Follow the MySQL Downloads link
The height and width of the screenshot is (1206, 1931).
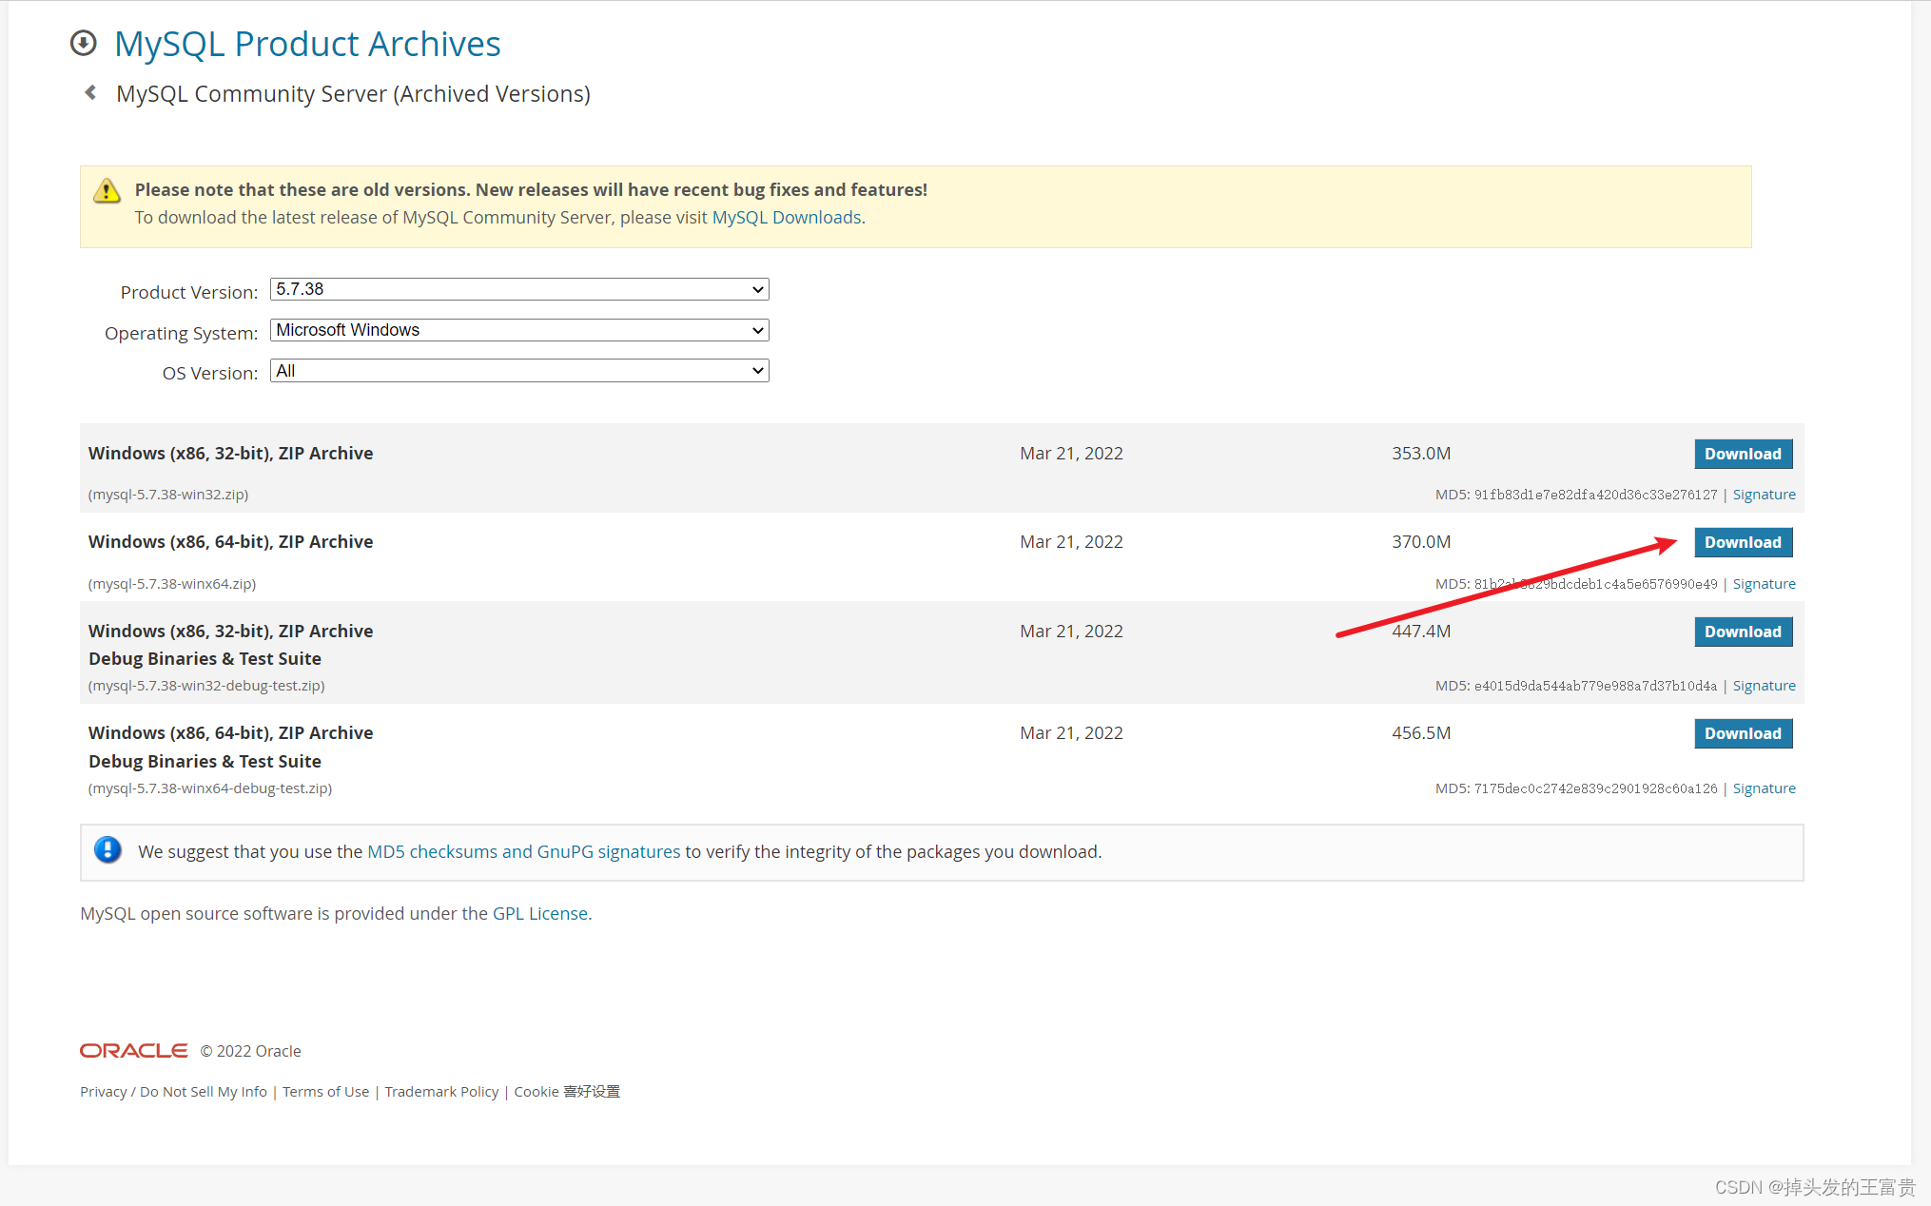coord(787,218)
